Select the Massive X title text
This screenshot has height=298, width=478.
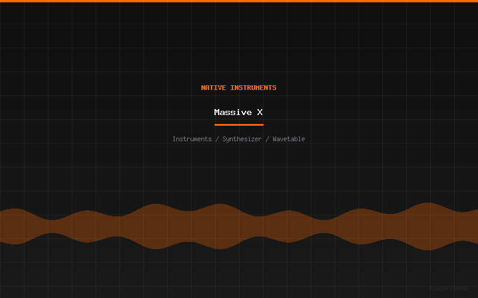(x=238, y=112)
